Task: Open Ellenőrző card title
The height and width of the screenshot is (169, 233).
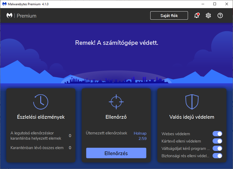Action: (116, 117)
